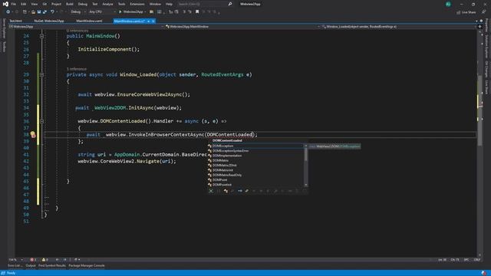Collapse the MainWindow constructor at line 24
The width and height of the screenshot is (491, 276).
[41, 36]
